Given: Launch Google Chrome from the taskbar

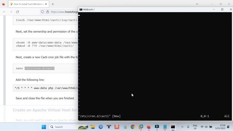Looking at the screenshot, I should click(133, 127).
